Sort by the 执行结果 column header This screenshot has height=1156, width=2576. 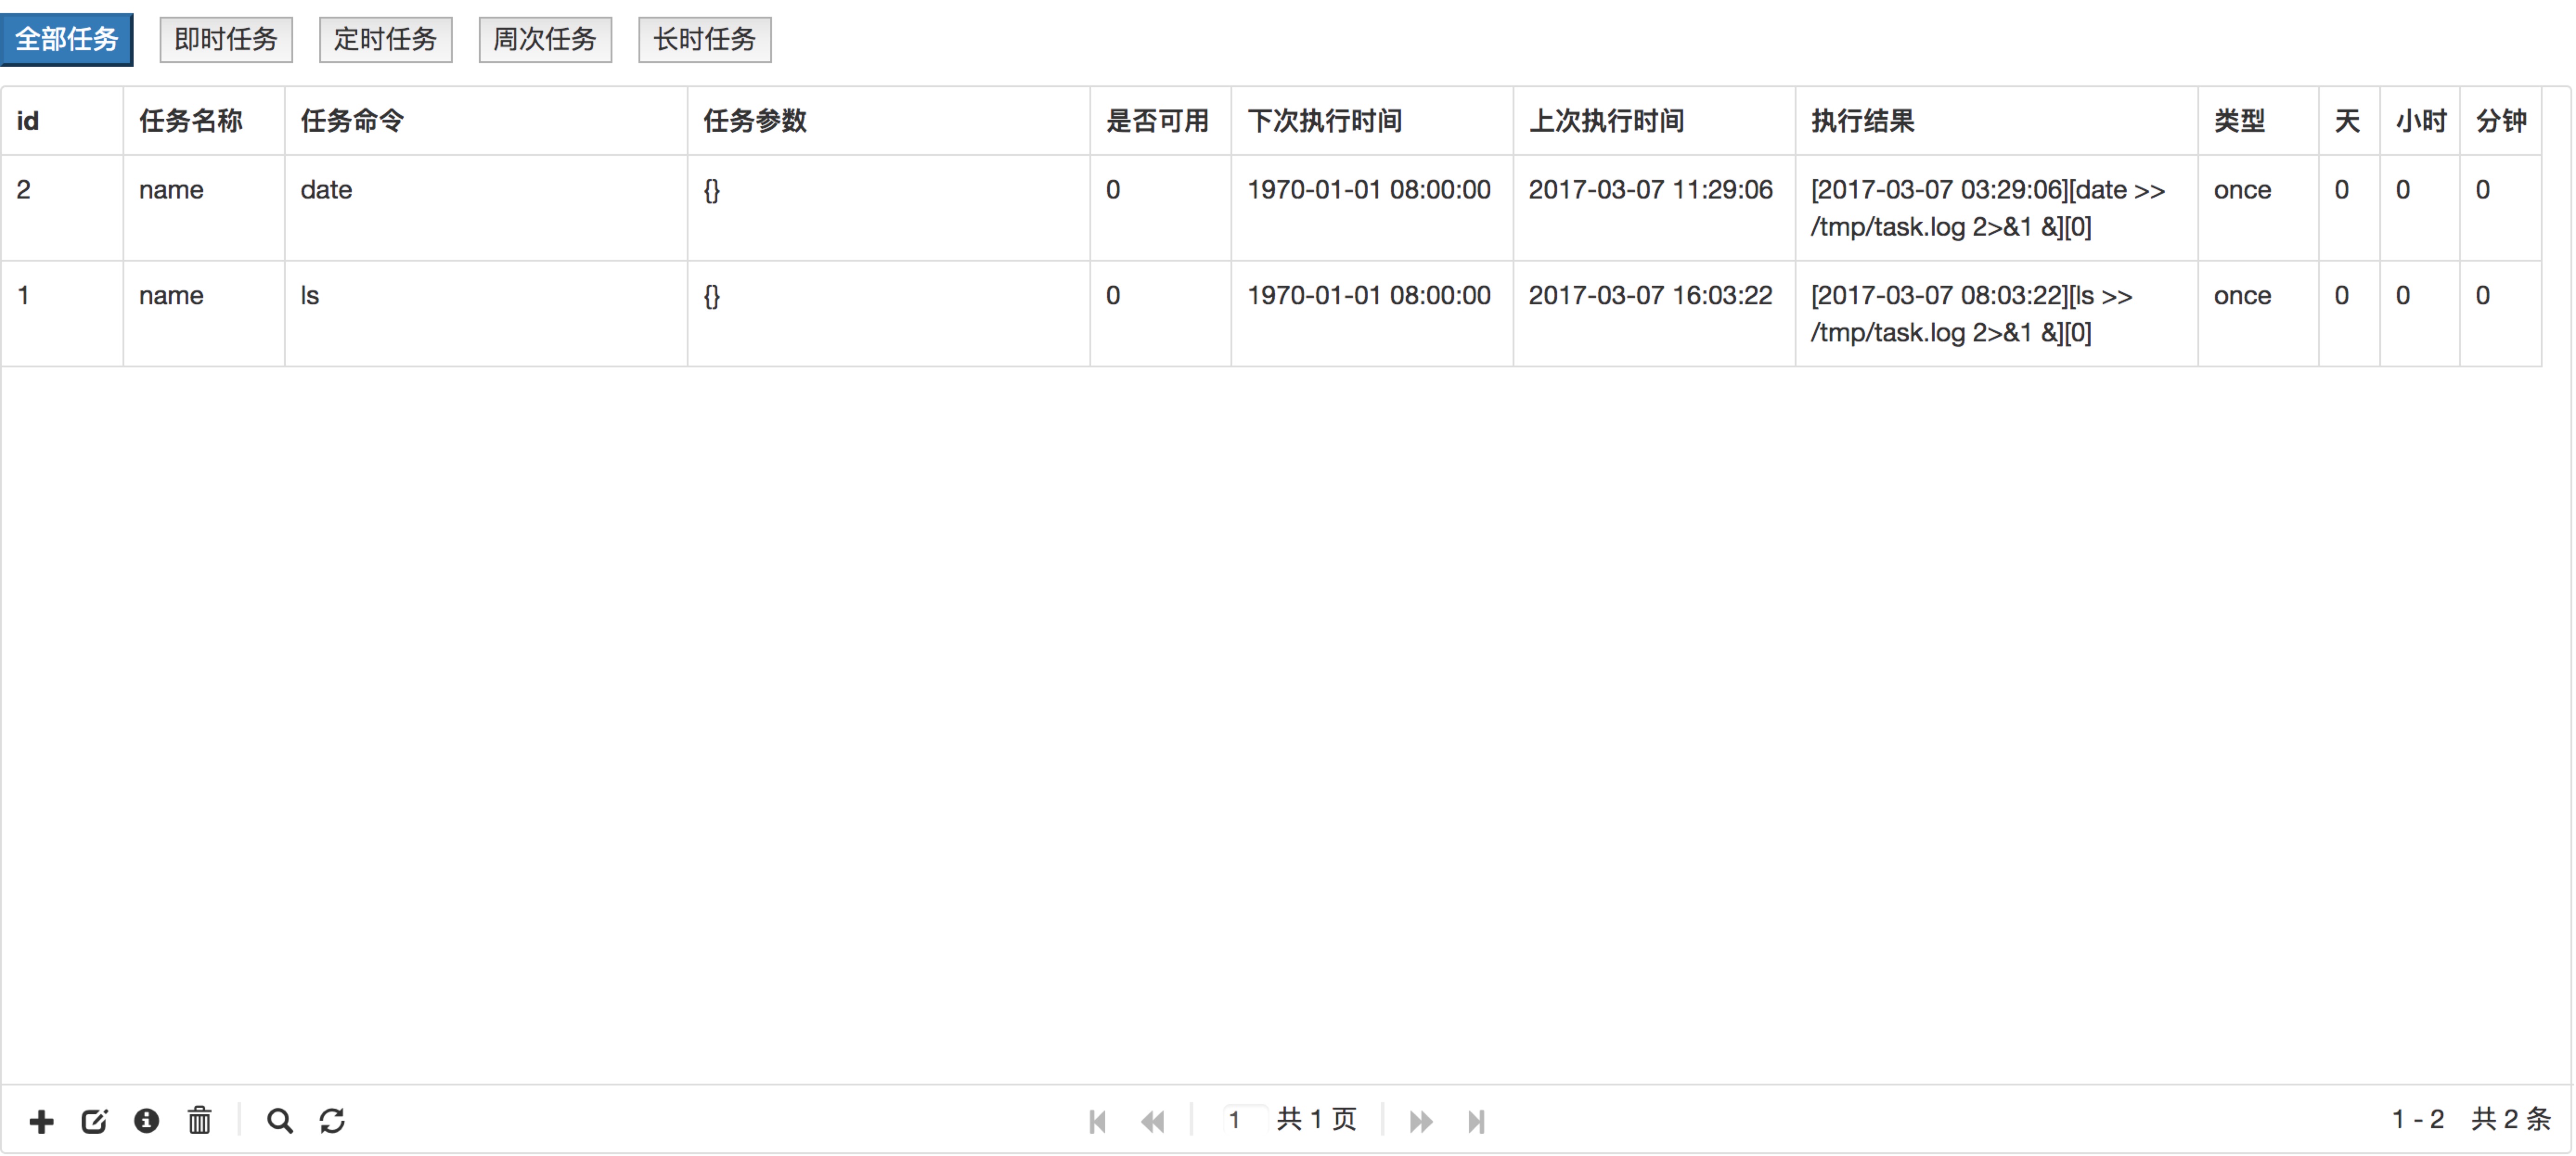pos(1997,121)
